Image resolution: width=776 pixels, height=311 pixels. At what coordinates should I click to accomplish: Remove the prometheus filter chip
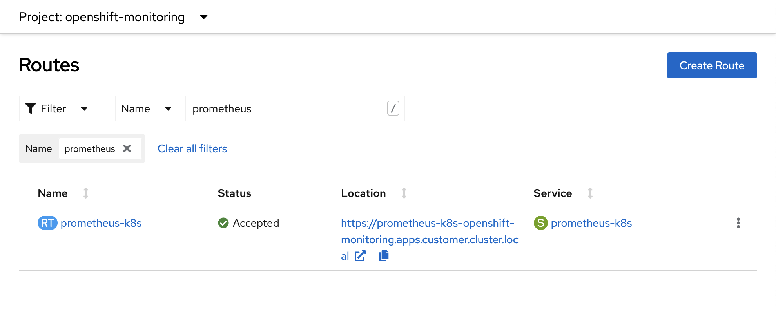[127, 148]
